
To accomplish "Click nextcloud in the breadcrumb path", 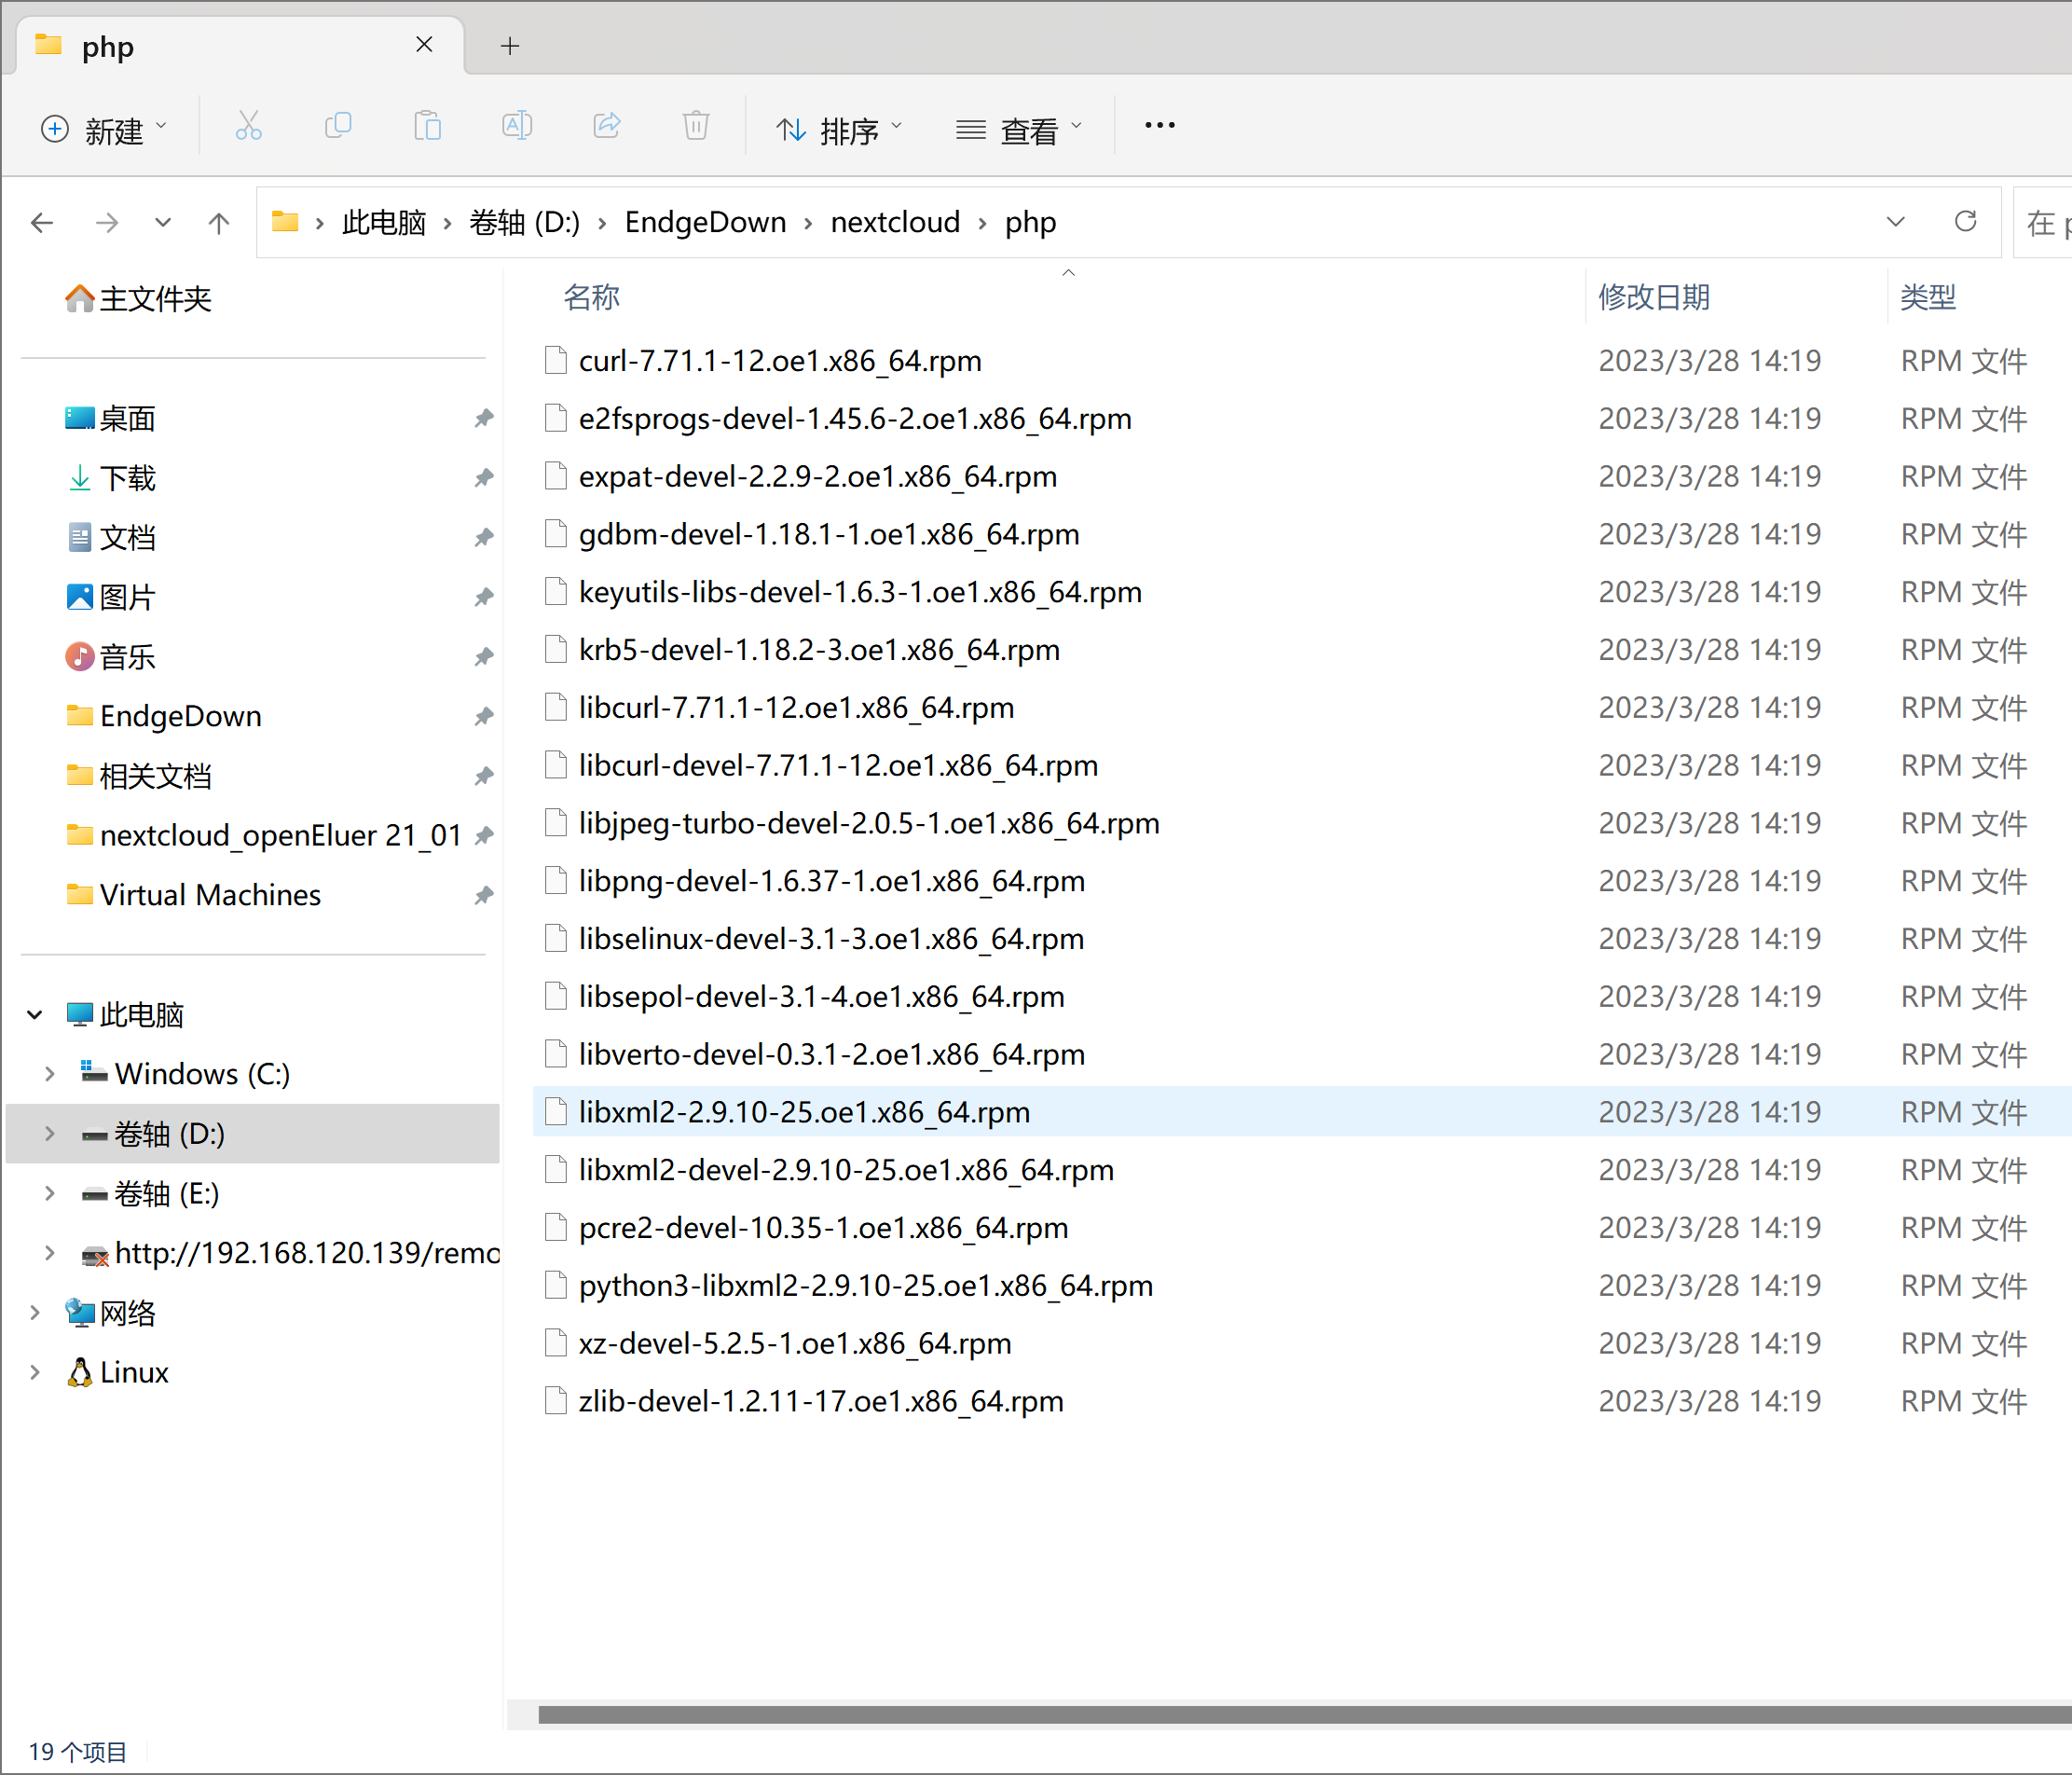I will 895,222.
